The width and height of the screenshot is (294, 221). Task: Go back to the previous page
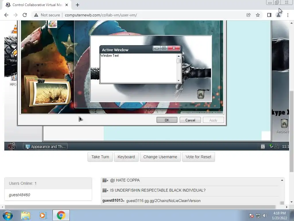click(x=6, y=15)
